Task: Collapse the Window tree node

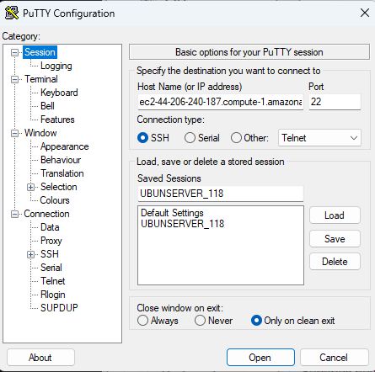Action: tap(14, 133)
